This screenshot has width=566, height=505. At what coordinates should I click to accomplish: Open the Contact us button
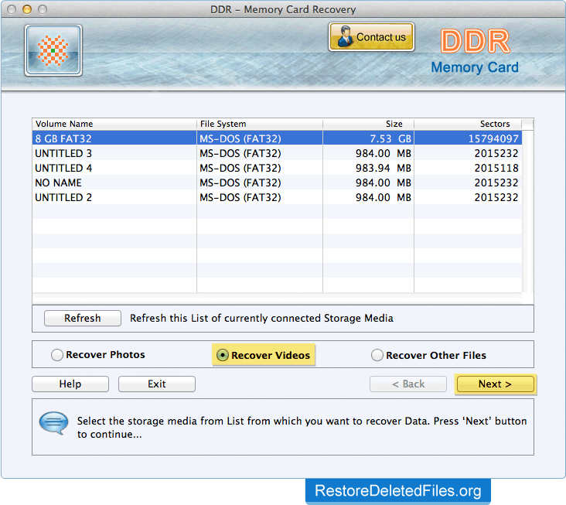(371, 37)
